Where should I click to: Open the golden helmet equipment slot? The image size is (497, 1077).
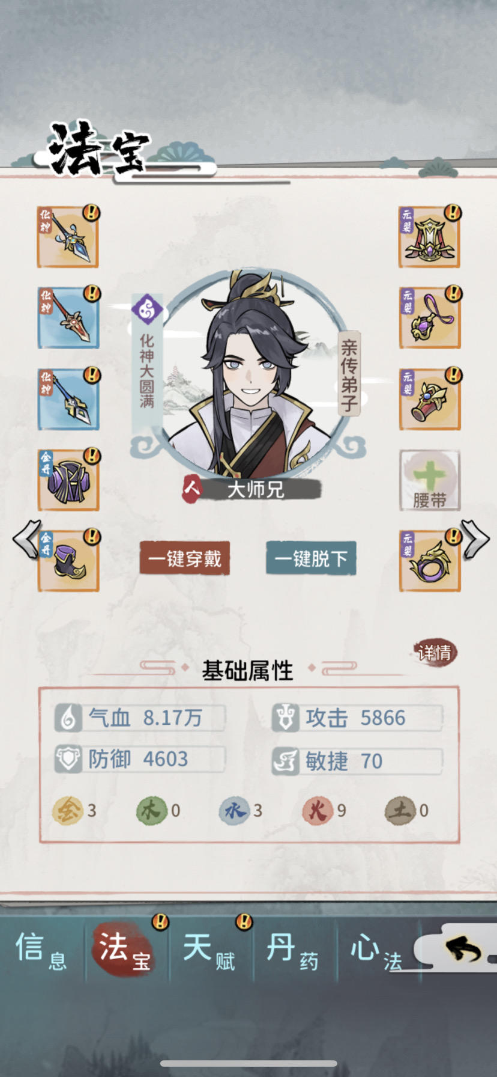(429, 237)
